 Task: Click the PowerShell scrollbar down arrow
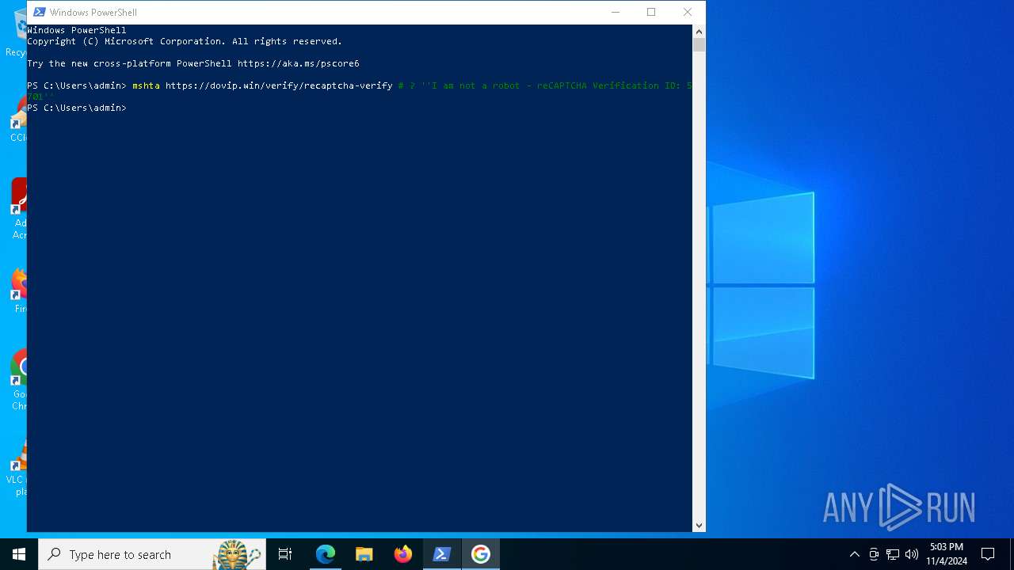click(699, 525)
